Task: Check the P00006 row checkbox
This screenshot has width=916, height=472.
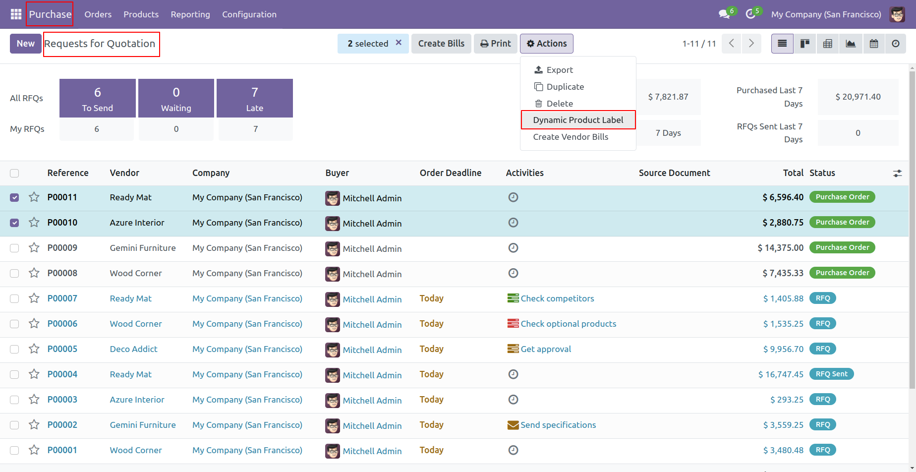Action: click(x=14, y=324)
